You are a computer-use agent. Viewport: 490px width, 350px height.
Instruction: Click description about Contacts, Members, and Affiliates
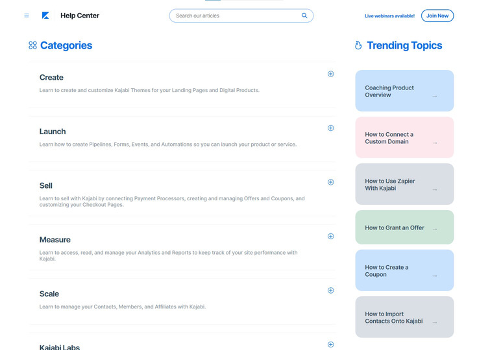(x=123, y=307)
